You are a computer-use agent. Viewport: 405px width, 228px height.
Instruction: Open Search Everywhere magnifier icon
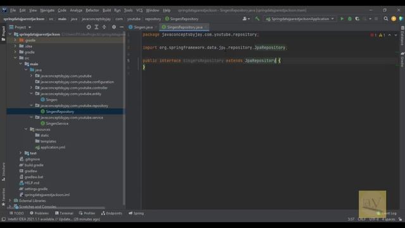pos(386,19)
